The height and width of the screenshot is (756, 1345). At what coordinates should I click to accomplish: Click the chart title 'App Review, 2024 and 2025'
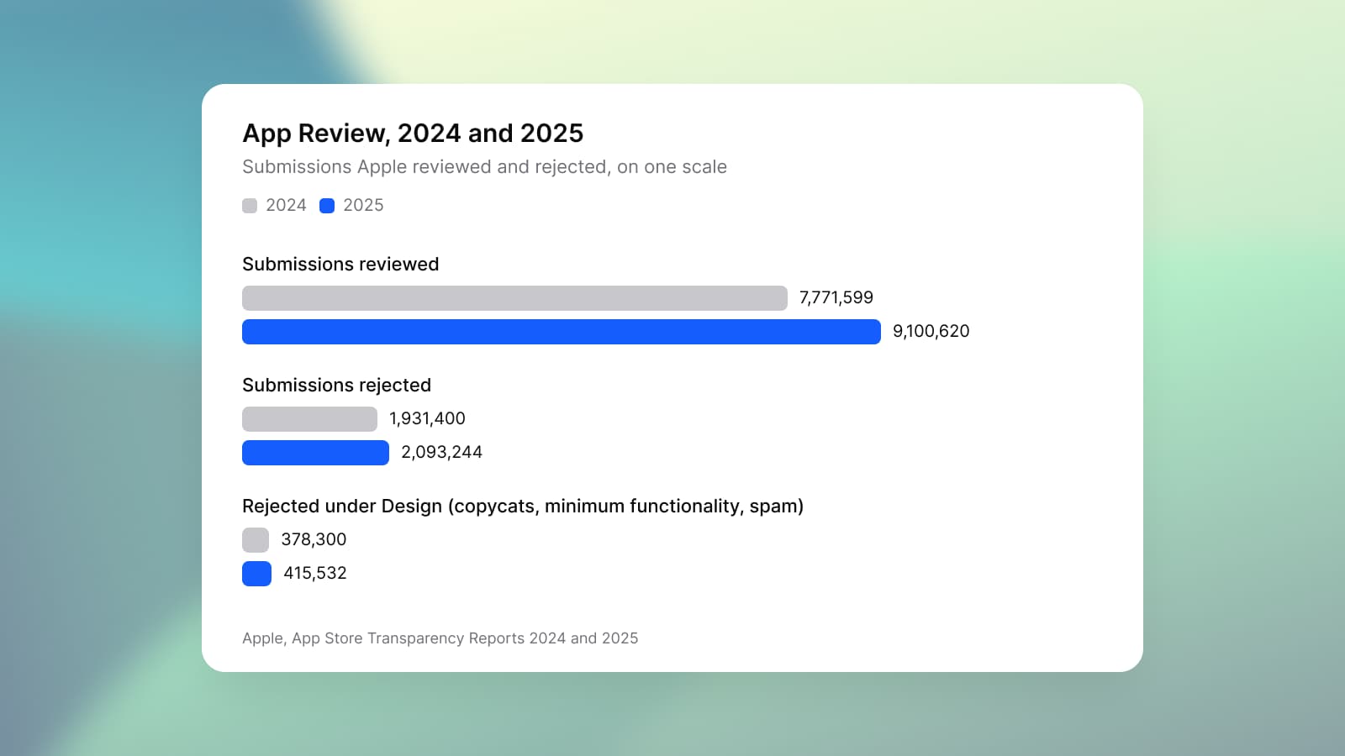[x=413, y=133]
